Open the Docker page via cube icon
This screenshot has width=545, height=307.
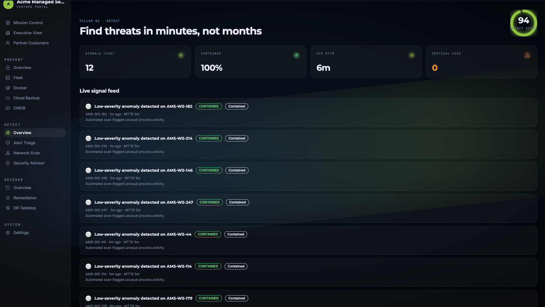click(8, 88)
